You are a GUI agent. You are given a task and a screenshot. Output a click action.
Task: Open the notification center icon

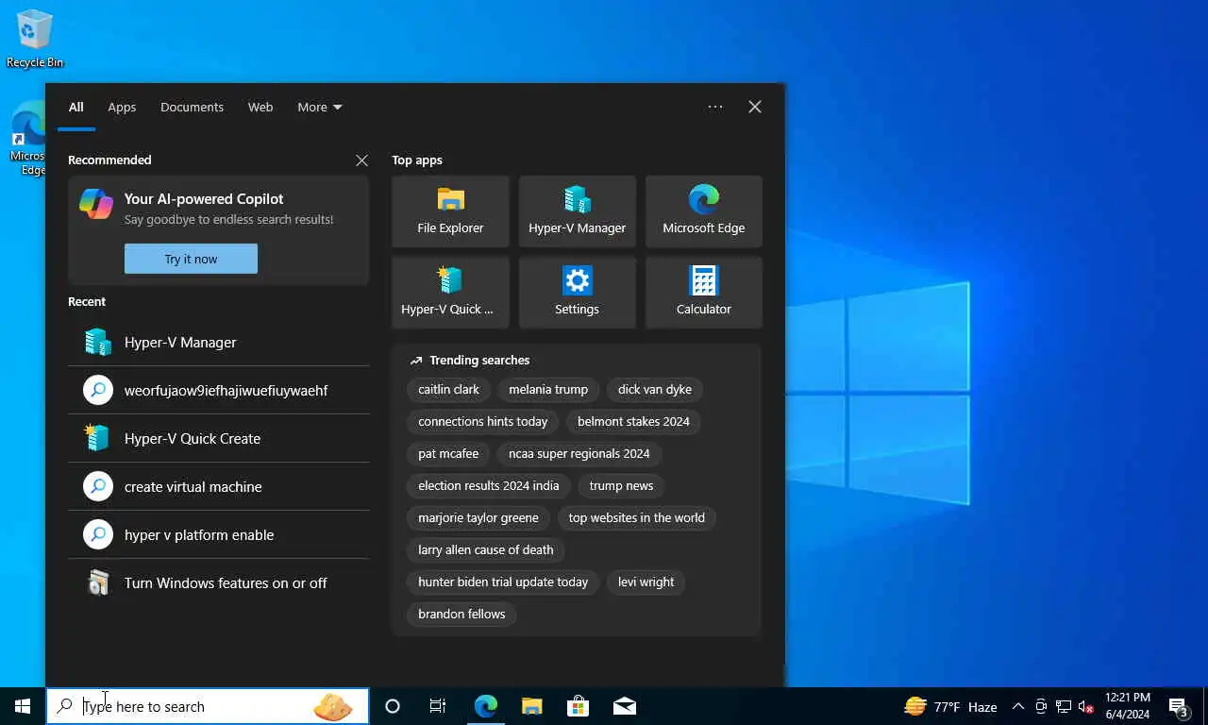[1178, 706]
